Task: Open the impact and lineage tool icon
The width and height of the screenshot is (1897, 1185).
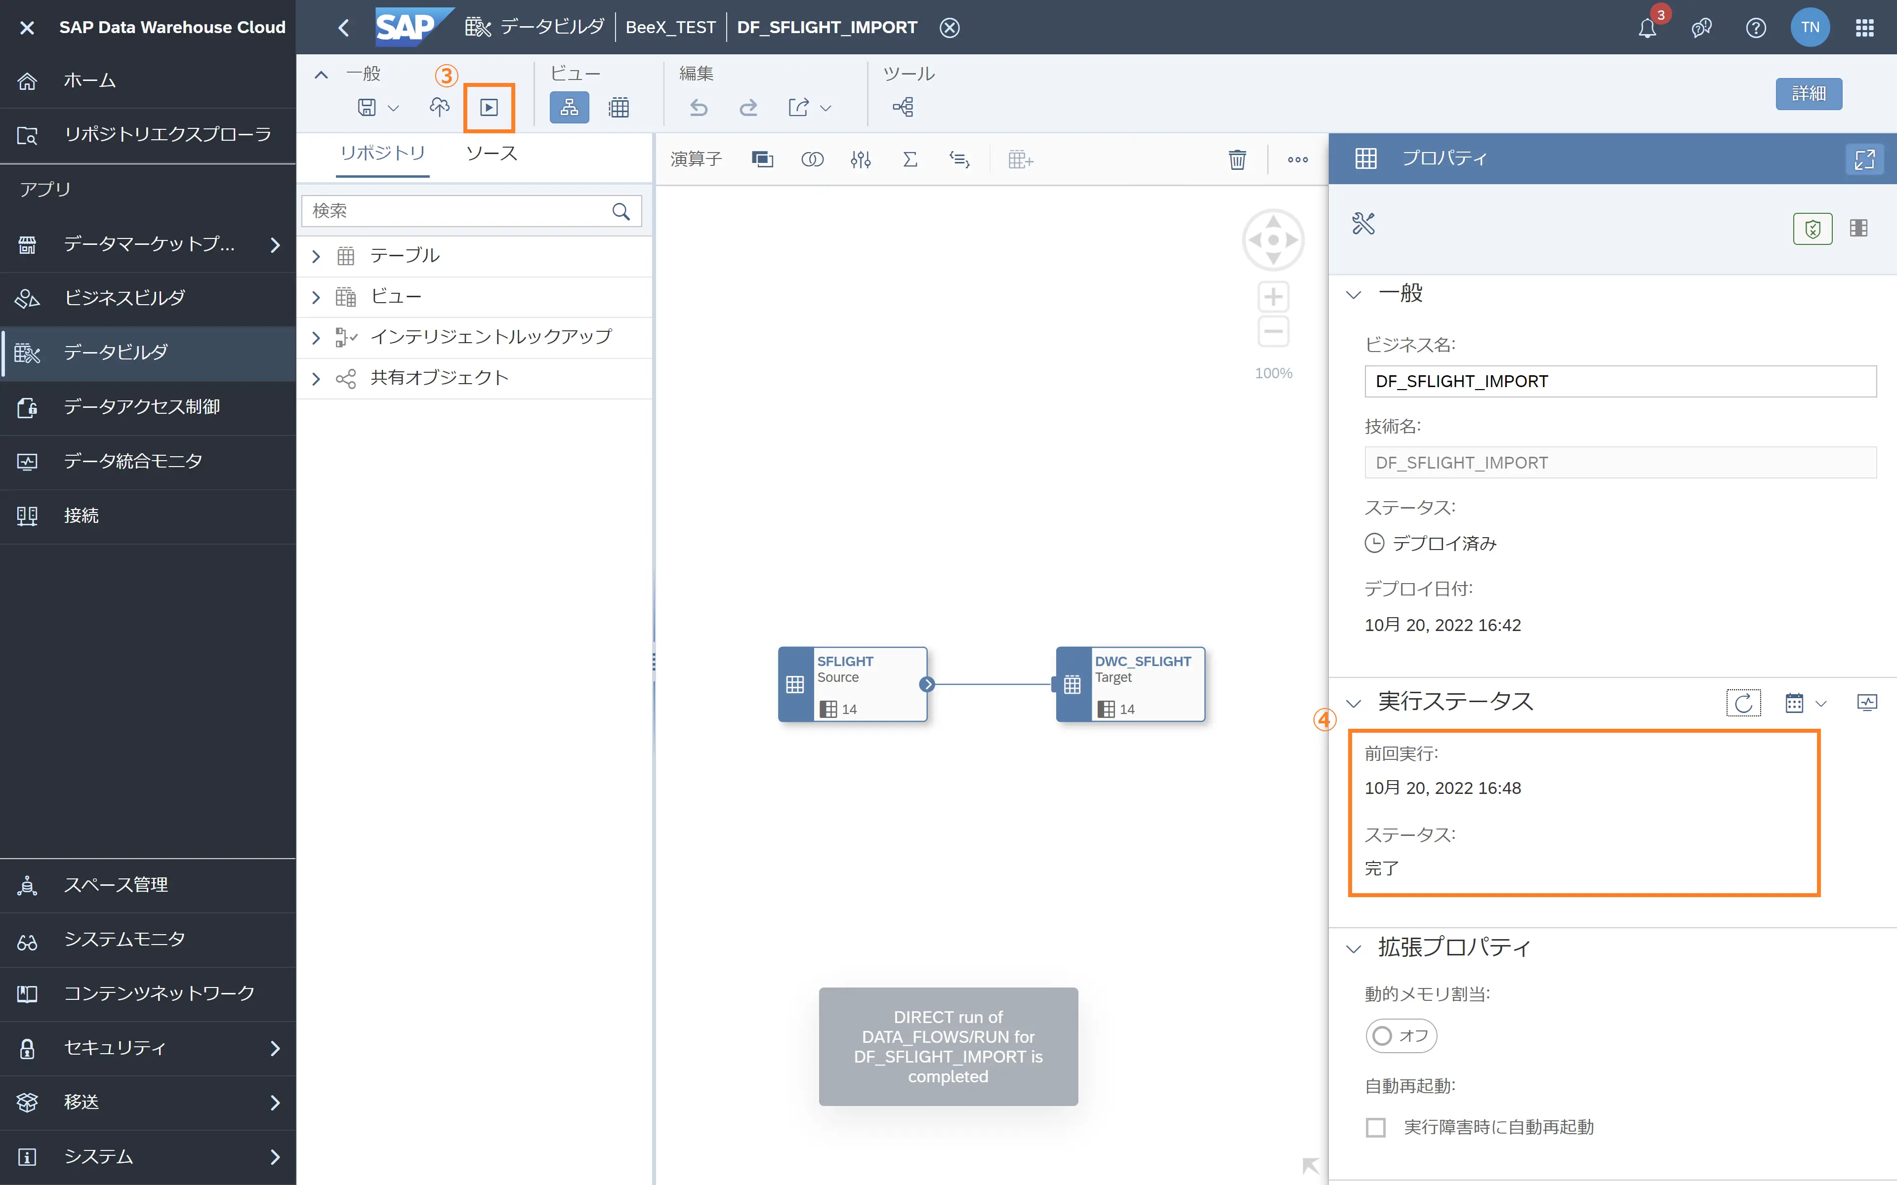Action: pos(903,107)
